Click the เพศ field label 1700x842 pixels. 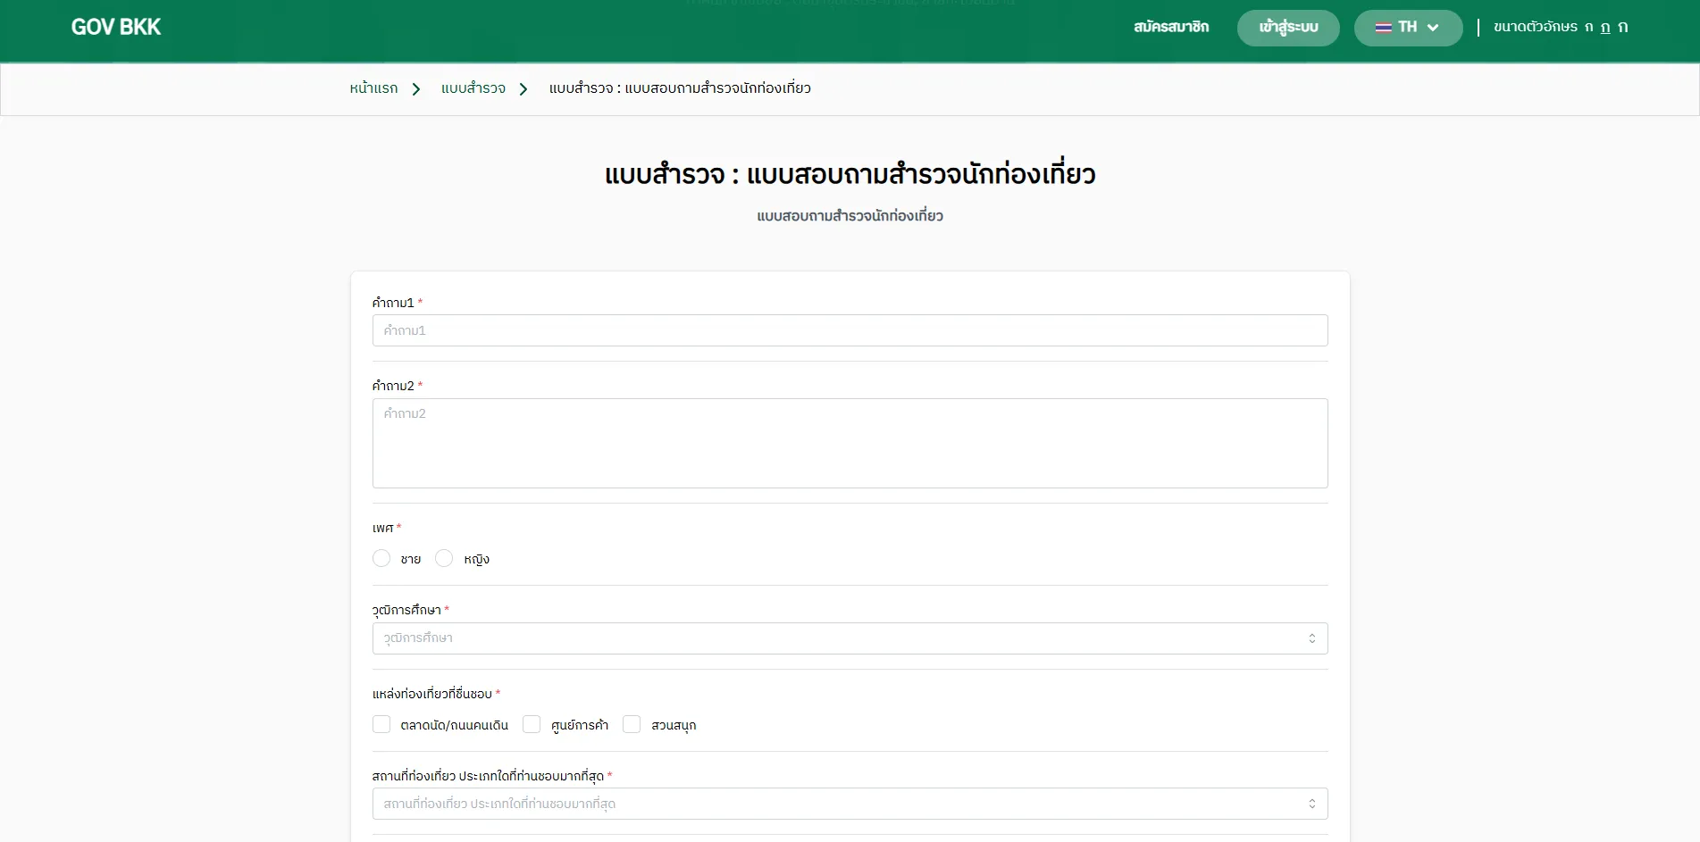pyautogui.click(x=383, y=529)
